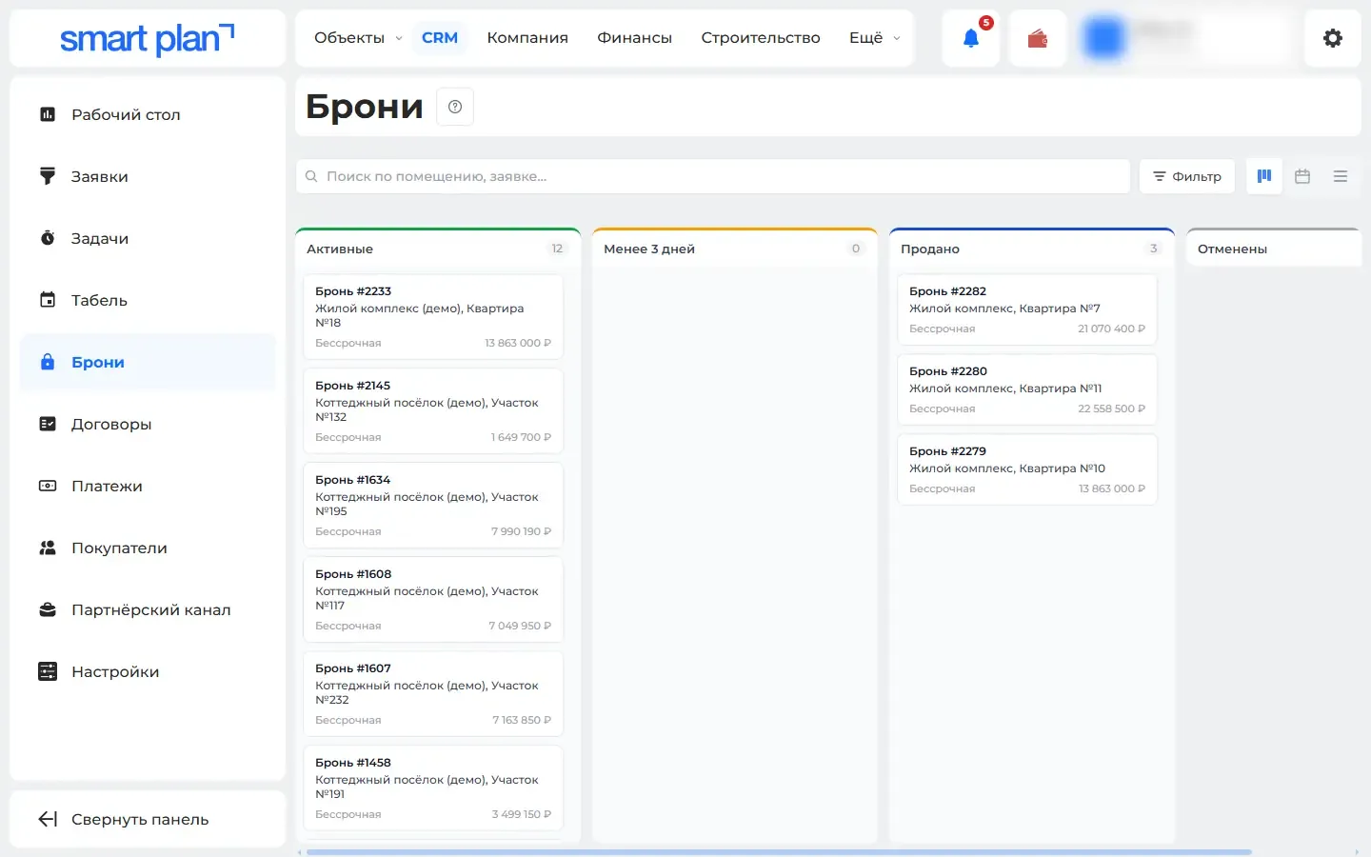Click the Партнёрский канал briefcase icon
Viewport: 1371px width, 857px height.
point(48,609)
